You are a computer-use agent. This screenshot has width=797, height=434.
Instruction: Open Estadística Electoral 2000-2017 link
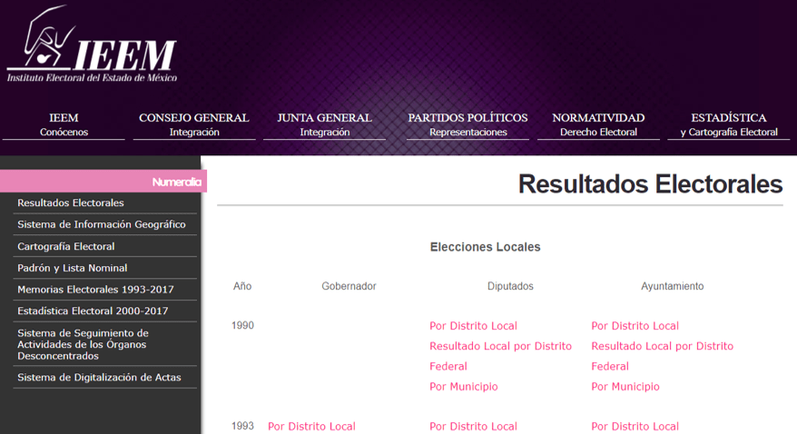[93, 312]
